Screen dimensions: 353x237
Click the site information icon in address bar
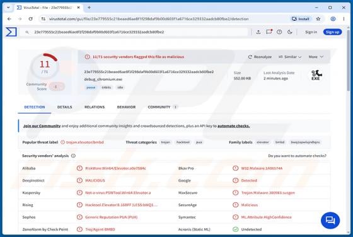click(x=43, y=19)
